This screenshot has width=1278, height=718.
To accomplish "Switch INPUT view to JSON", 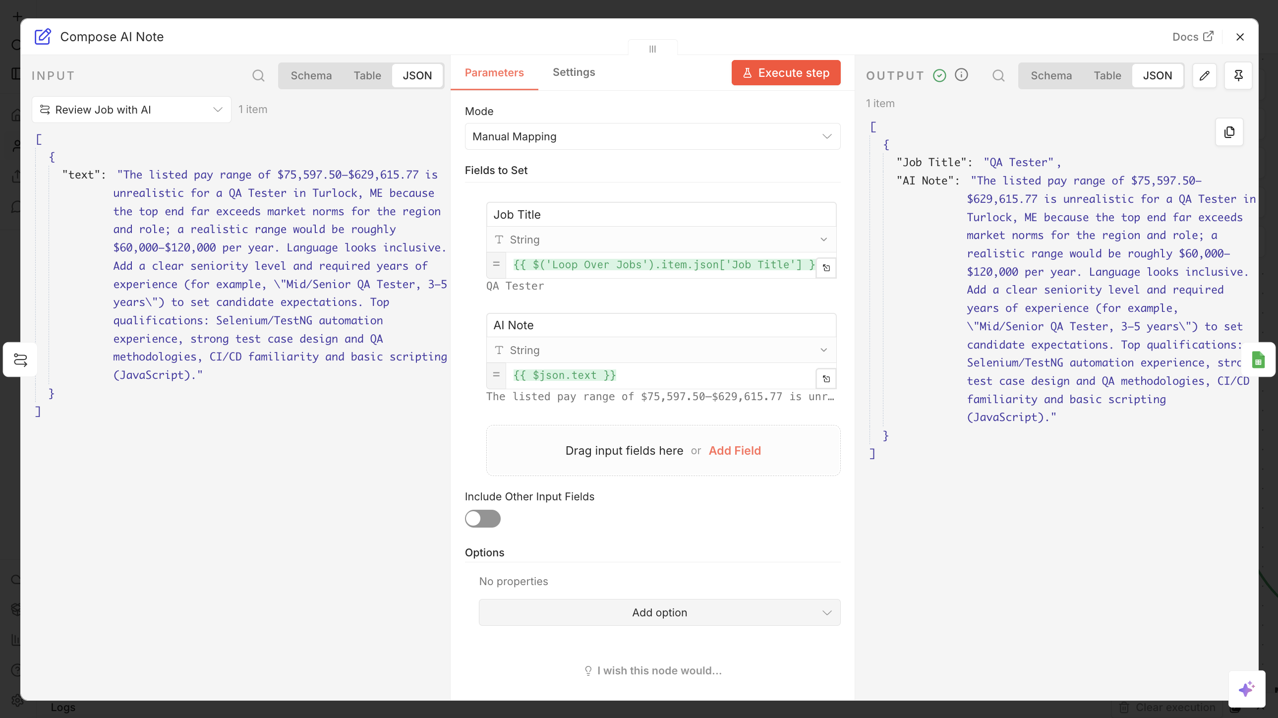I will pos(417,75).
